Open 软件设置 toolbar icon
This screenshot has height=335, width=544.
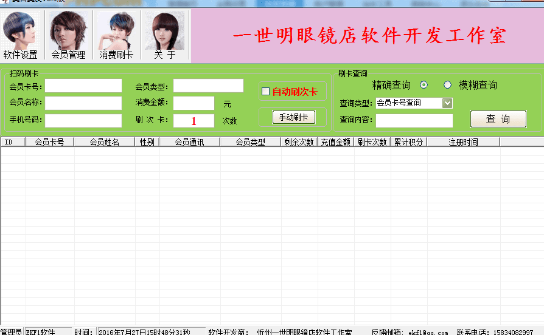tap(20, 36)
